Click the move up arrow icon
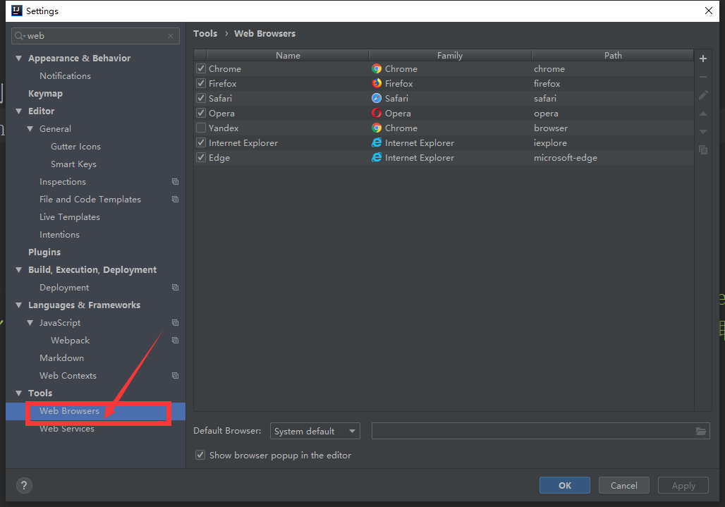 click(703, 114)
